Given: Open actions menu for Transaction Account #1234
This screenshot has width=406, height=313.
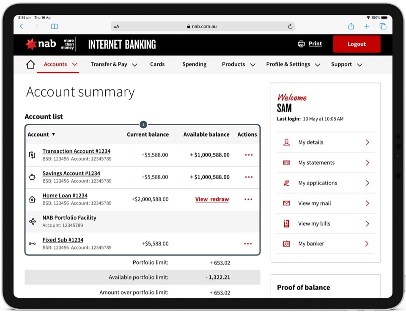Looking at the screenshot, I should (249, 155).
